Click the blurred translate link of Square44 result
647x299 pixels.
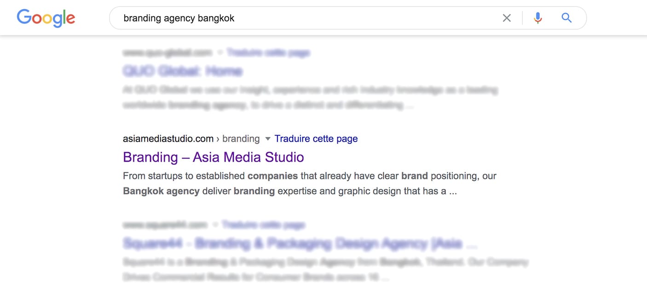point(263,225)
